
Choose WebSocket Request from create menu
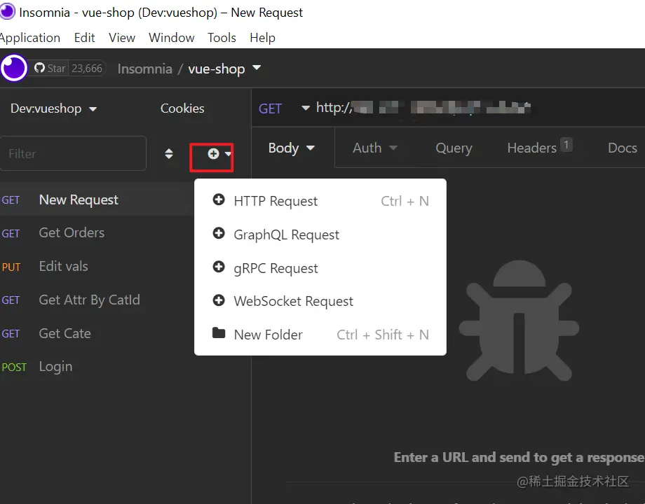click(320, 301)
